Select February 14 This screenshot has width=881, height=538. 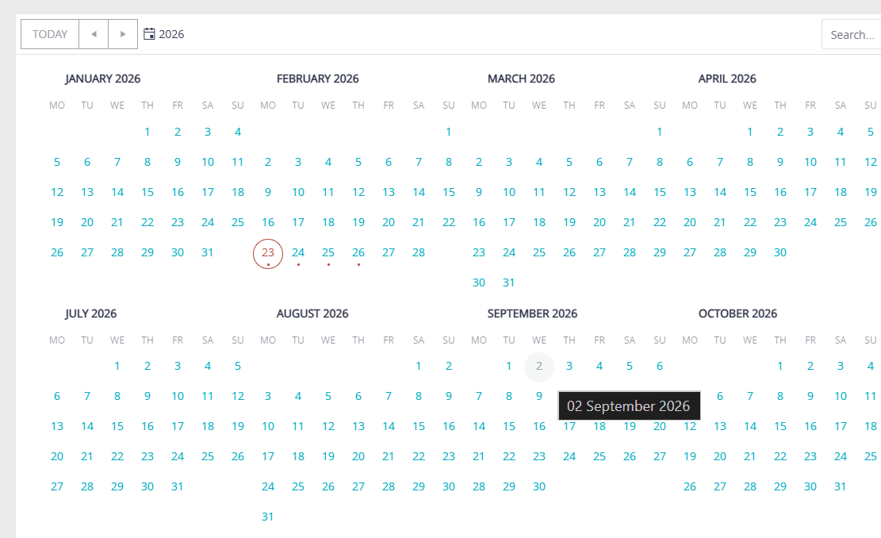[x=419, y=192]
